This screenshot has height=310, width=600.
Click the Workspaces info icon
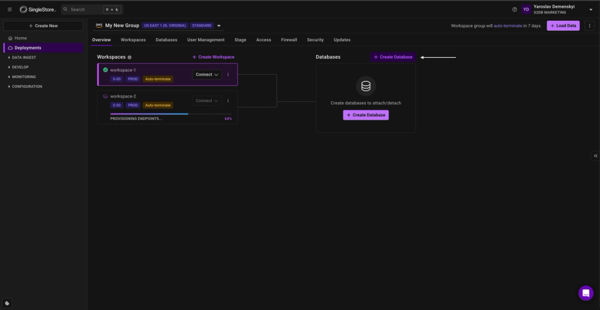pos(129,57)
